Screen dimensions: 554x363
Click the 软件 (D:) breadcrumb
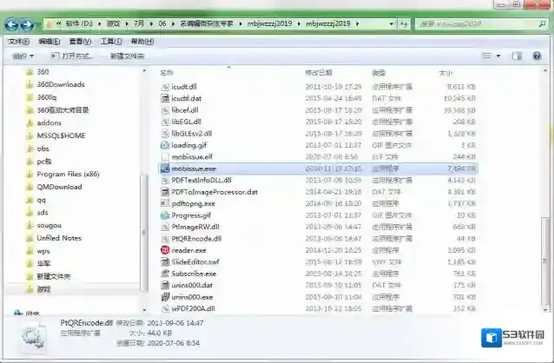click(x=79, y=24)
